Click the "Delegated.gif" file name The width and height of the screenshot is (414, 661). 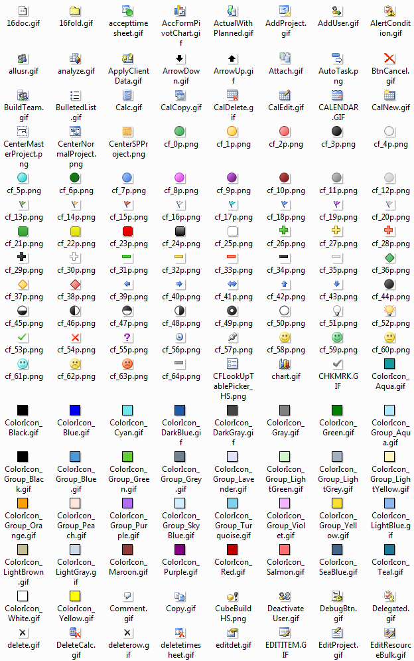[x=390, y=613]
